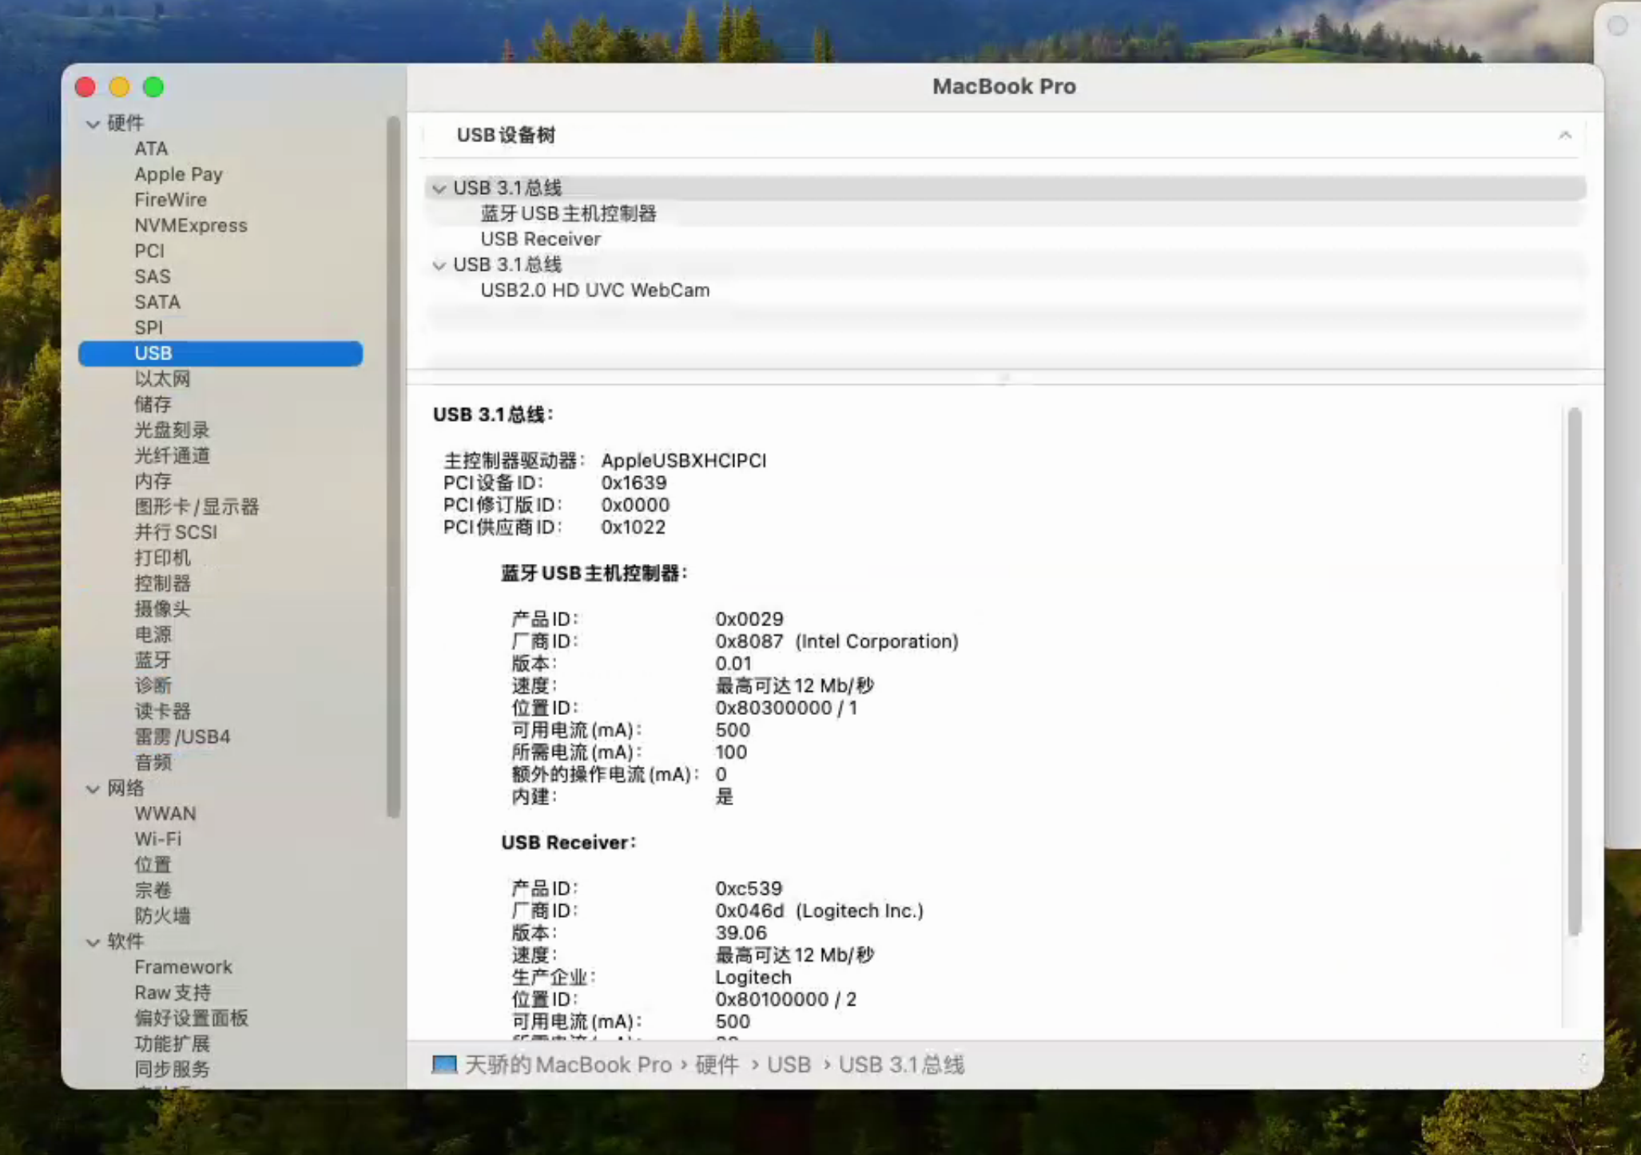Open Framework under 软件
This screenshot has width=1641, height=1155.
pyautogui.click(x=184, y=966)
